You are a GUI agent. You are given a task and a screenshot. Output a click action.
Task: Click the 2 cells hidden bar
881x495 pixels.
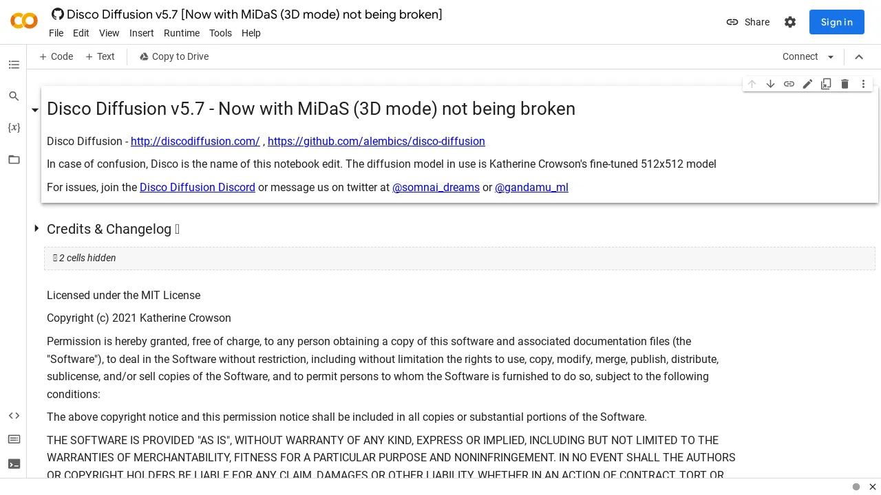(459, 258)
